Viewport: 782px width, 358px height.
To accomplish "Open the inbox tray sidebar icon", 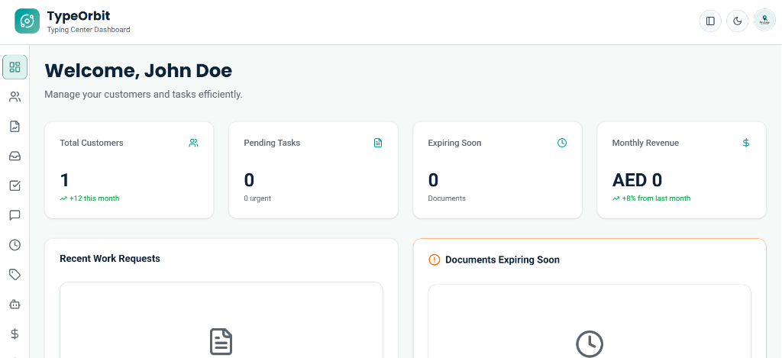I will (x=15, y=156).
